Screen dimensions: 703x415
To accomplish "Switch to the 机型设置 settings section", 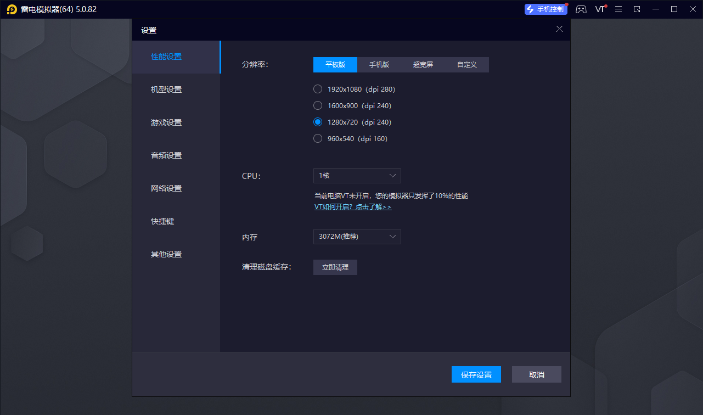I will point(166,89).
